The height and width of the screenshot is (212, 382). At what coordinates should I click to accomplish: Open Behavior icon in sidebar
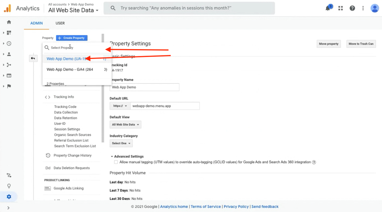(x=9, y=76)
